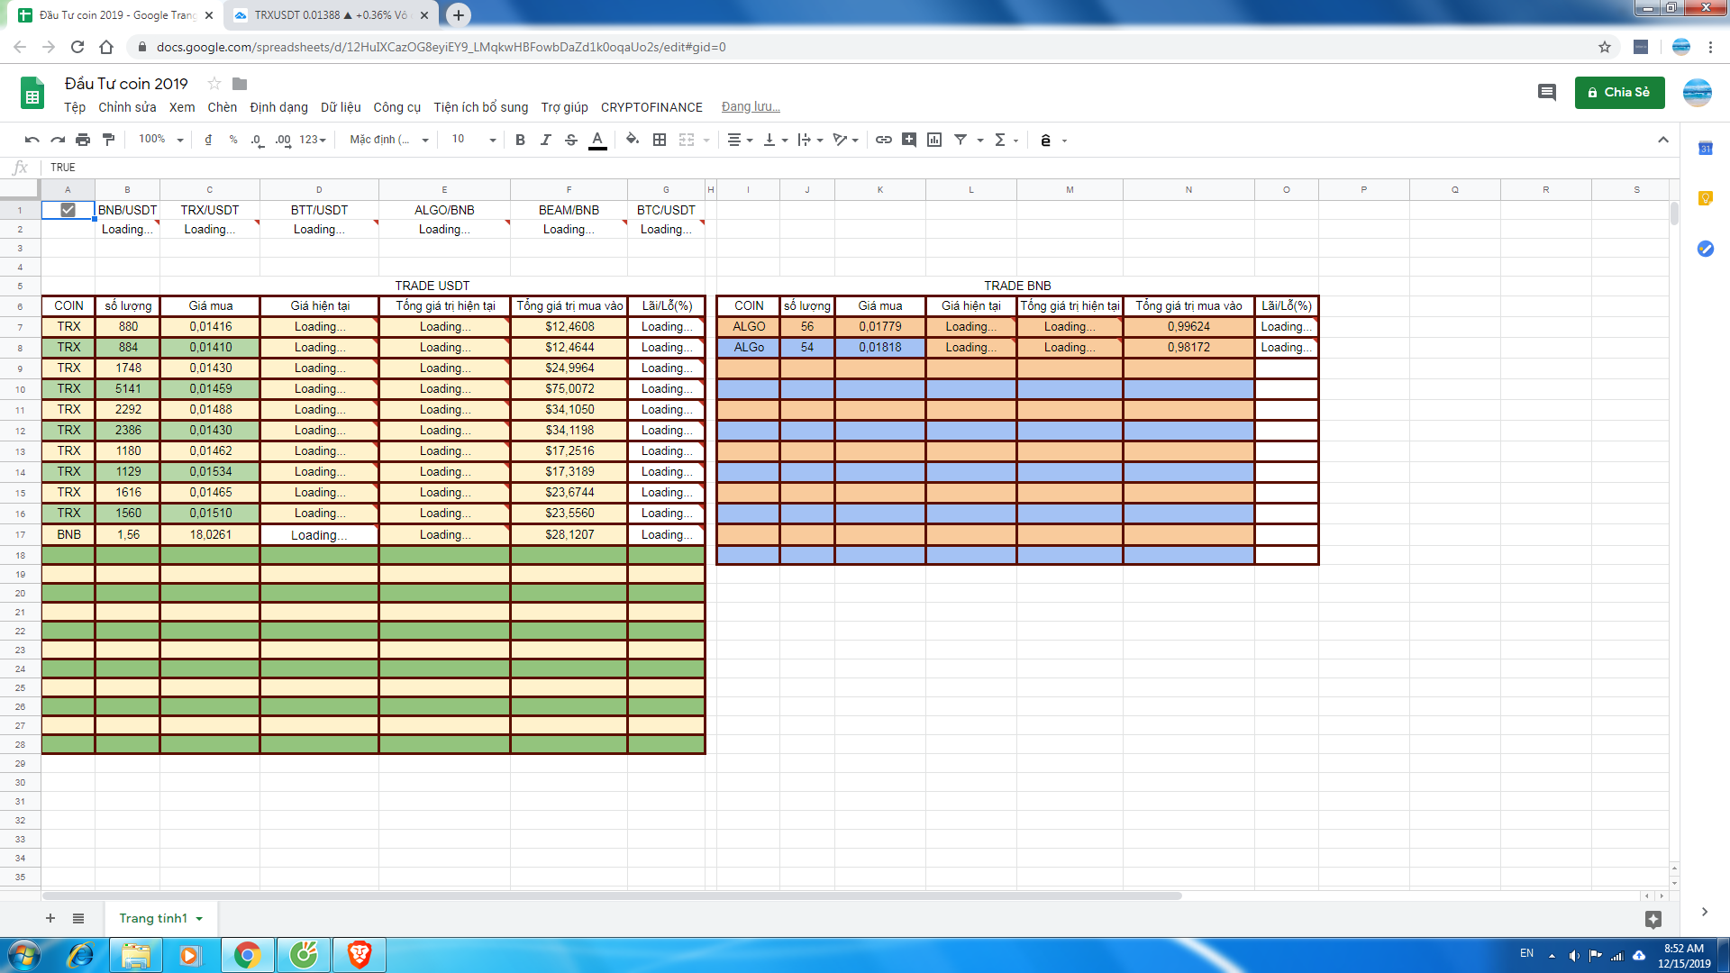Open the CRYPTOFINANCE menu
The height and width of the screenshot is (973, 1730).
(651, 107)
